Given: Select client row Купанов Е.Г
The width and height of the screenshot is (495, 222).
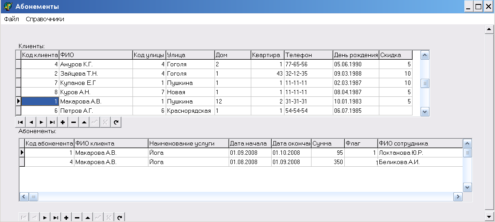Looking at the screenshot, I should tap(217, 83).
